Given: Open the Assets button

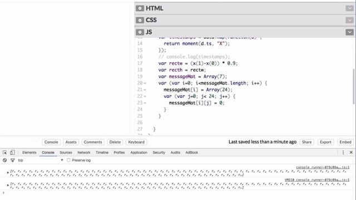Looking at the screenshot, I should [71, 142].
